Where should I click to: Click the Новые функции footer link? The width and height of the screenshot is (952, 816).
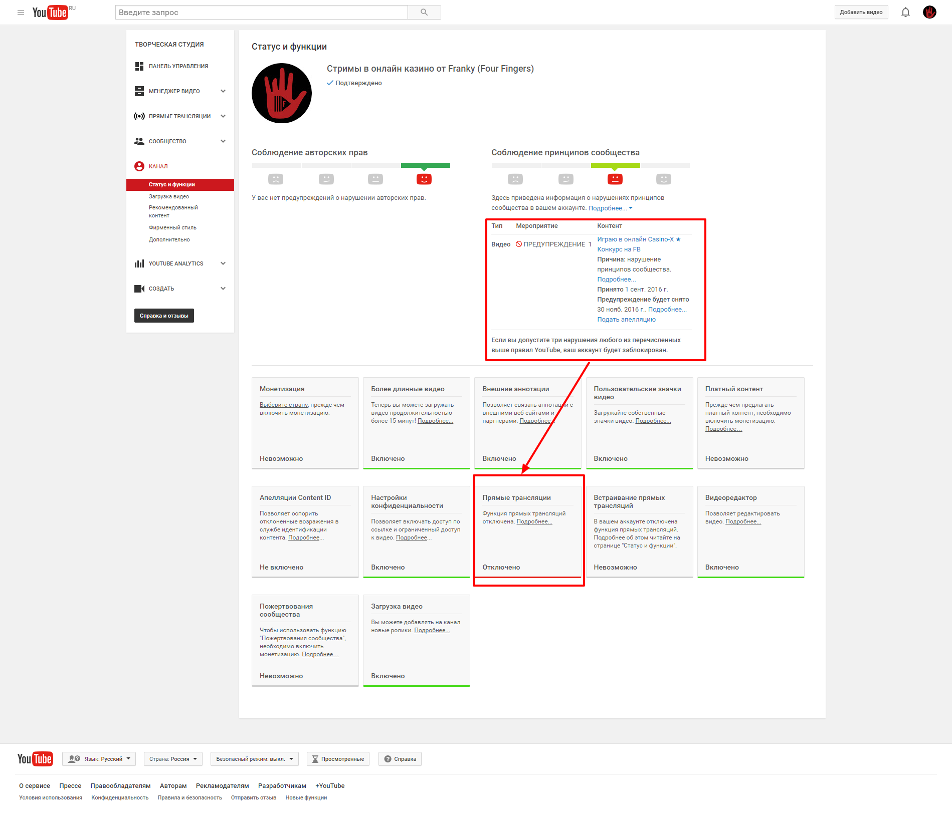306,798
